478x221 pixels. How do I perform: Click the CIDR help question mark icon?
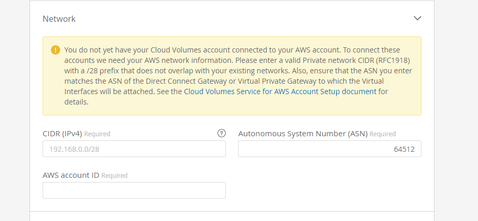222,133
